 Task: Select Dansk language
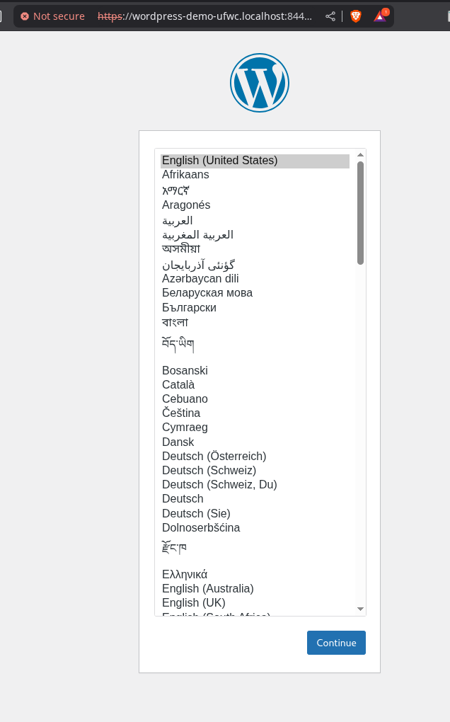(x=255, y=442)
